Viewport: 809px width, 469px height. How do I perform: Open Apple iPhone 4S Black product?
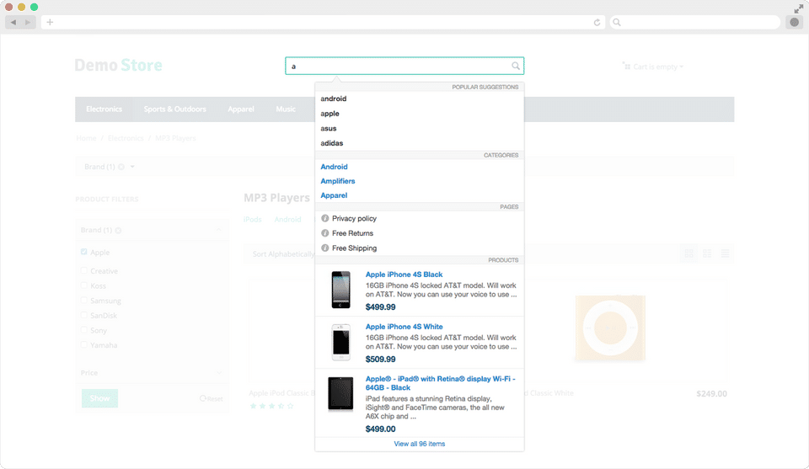coord(404,274)
